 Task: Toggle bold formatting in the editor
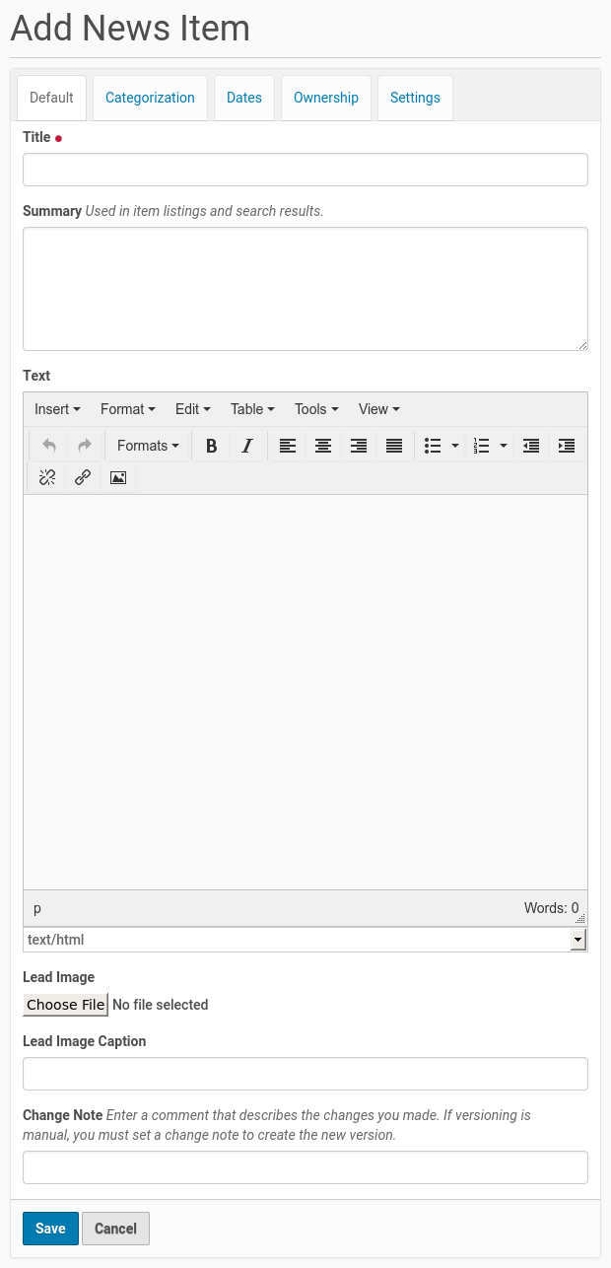pyautogui.click(x=211, y=446)
